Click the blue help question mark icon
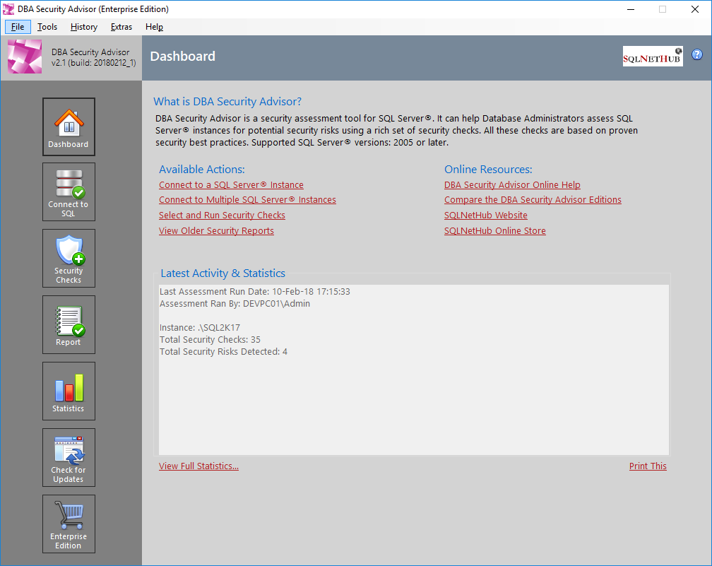This screenshot has height=566, width=712. [x=696, y=54]
